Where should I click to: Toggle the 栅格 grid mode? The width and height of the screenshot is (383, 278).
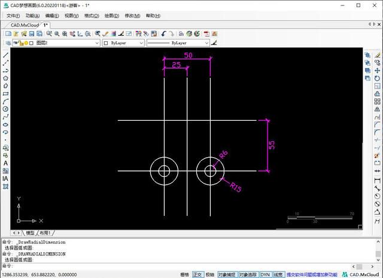tap(185, 274)
